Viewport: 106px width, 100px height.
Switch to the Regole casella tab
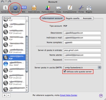point(73,18)
